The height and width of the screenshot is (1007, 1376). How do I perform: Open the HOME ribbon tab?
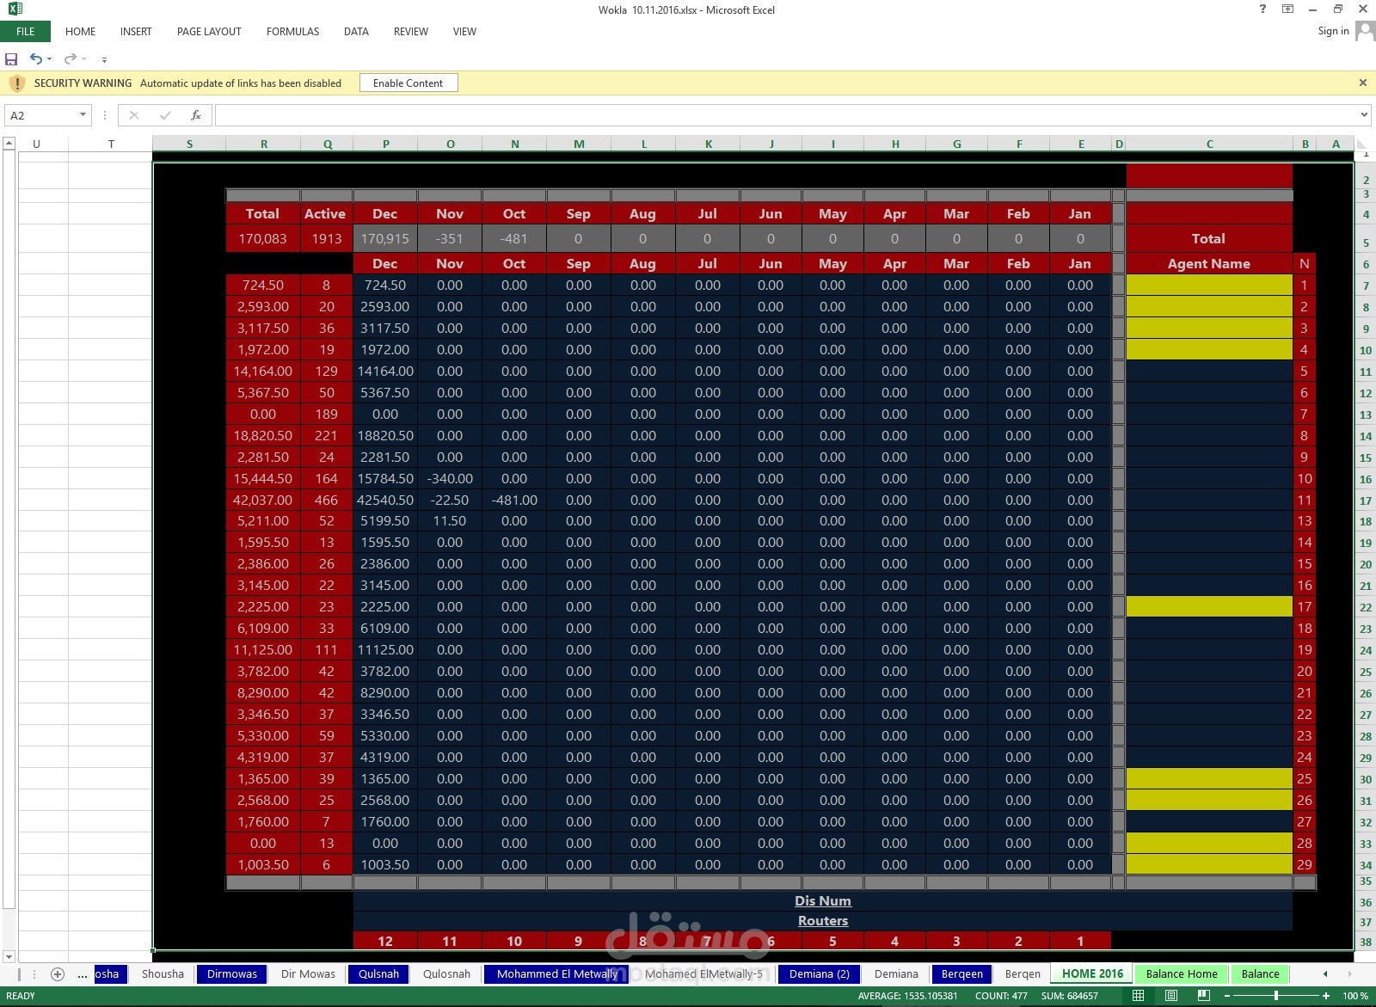pos(80,32)
